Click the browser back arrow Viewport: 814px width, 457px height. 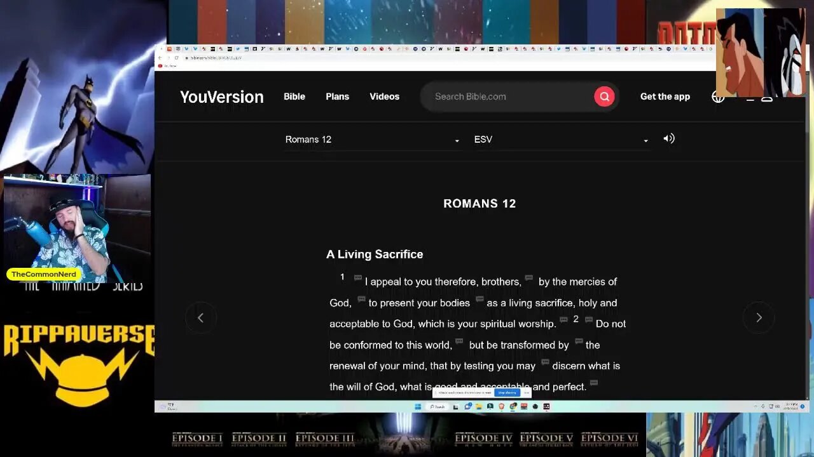pos(160,58)
